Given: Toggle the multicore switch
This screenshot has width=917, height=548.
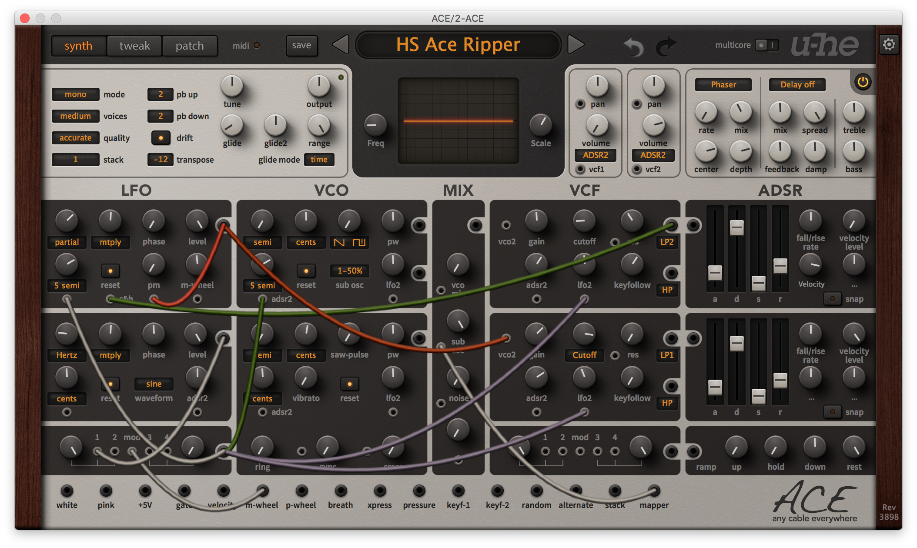Looking at the screenshot, I should [x=767, y=45].
